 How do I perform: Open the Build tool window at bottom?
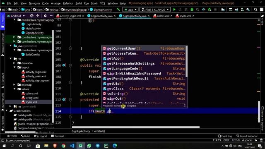point(25,136)
